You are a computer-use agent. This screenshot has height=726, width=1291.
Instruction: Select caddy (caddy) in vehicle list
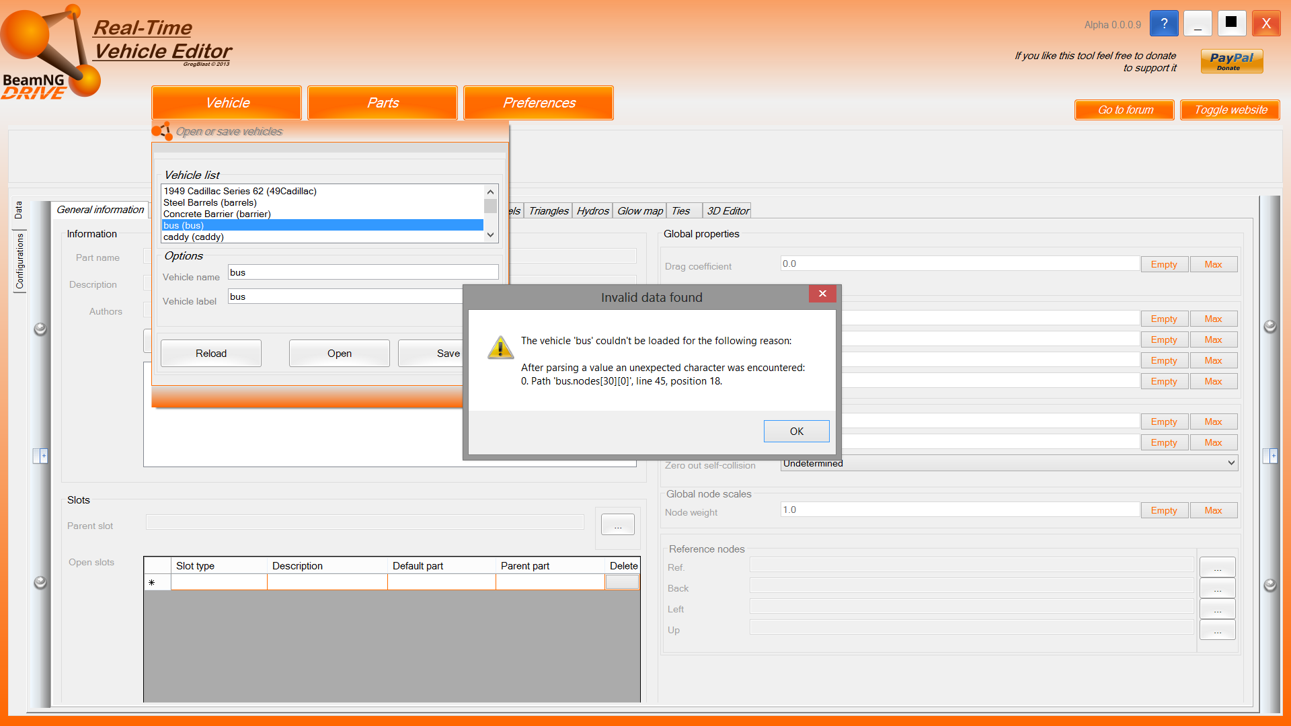click(194, 237)
